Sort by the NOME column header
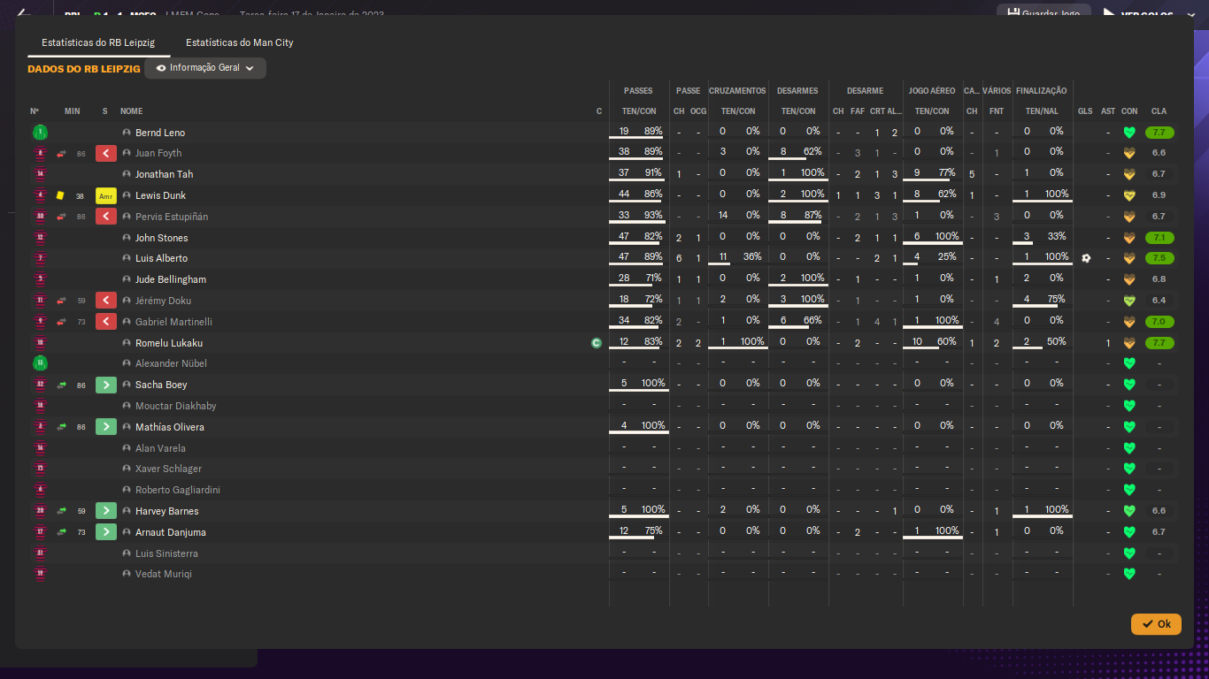This screenshot has width=1209, height=679. (131, 111)
